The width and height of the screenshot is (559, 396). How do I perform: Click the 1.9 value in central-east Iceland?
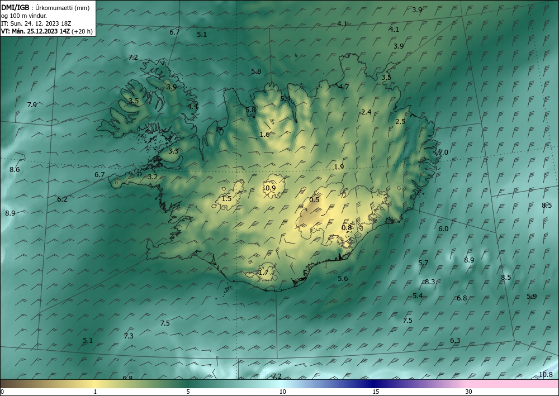click(x=339, y=167)
